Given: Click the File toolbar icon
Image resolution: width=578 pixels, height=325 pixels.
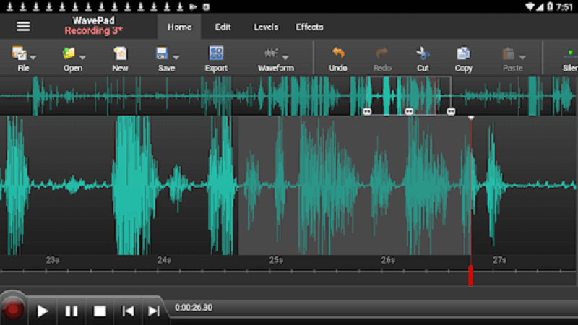Looking at the screenshot, I should [20, 53].
